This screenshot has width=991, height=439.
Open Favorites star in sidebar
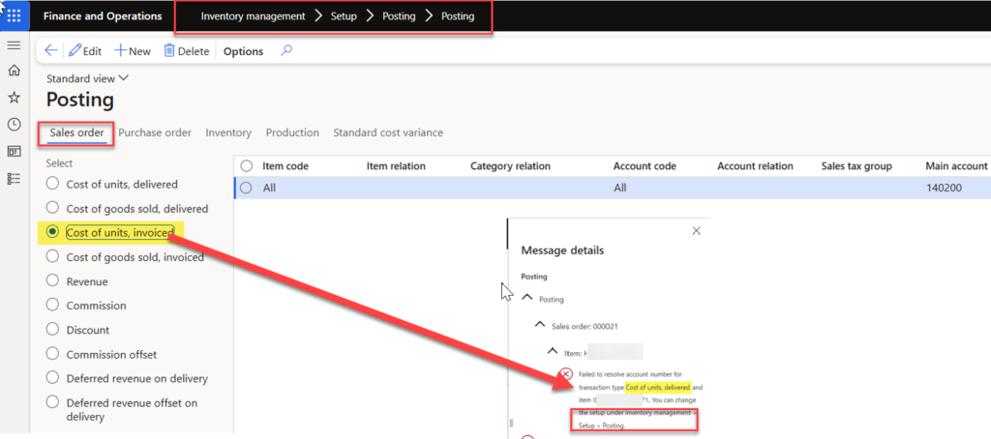tap(14, 98)
